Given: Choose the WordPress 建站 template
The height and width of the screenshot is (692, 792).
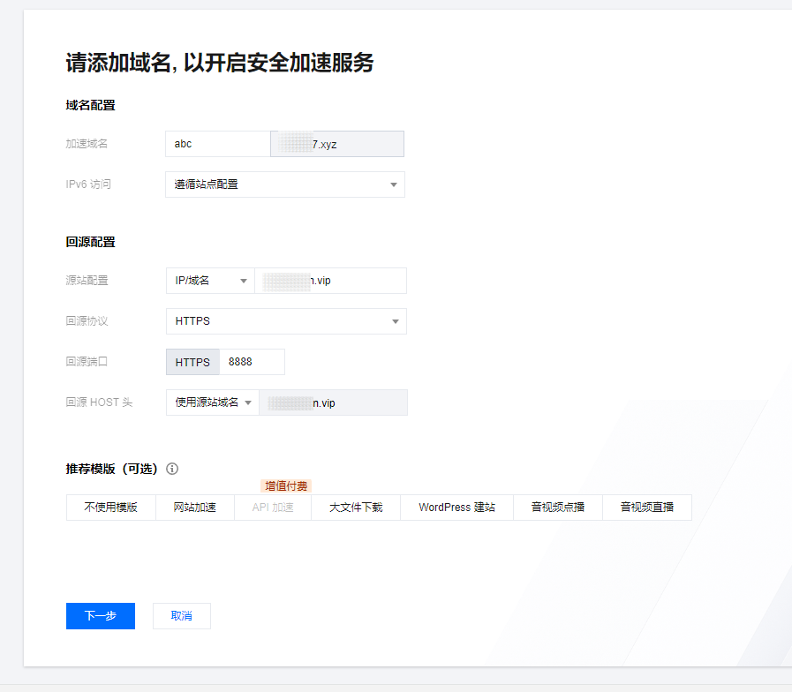Looking at the screenshot, I should pyautogui.click(x=456, y=508).
